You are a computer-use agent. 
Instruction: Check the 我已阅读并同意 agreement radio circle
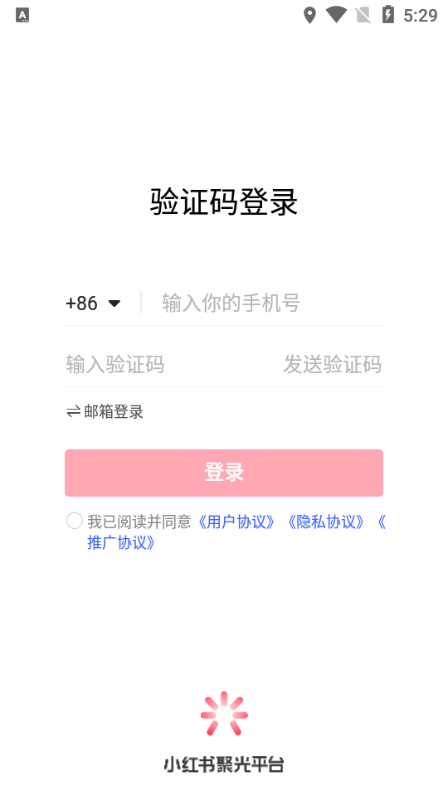tap(74, 521)
